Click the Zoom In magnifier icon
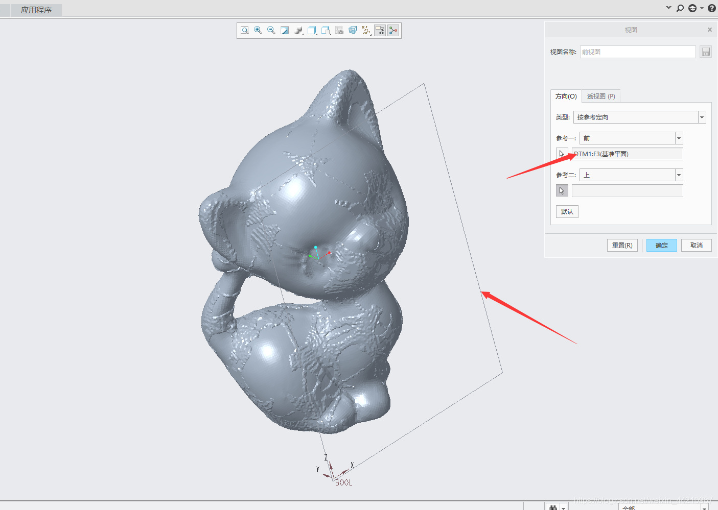Screen dimensions: 718x510 258,31
